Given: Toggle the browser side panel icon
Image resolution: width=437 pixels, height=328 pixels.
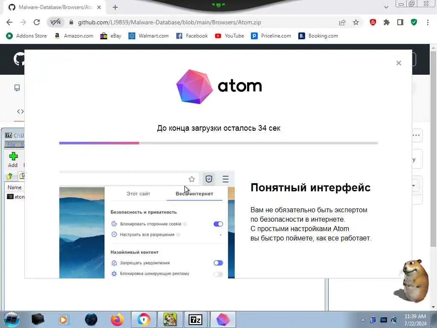Looking at the screenshot, I should 400,22.
